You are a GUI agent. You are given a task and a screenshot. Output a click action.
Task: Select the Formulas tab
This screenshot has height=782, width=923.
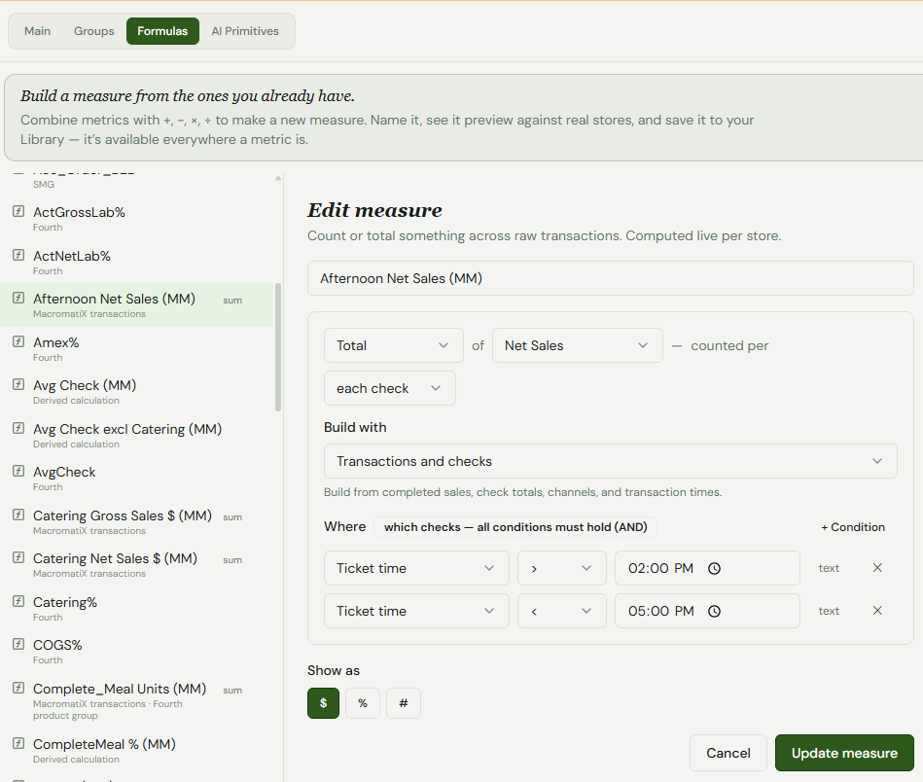pos(162,31)
